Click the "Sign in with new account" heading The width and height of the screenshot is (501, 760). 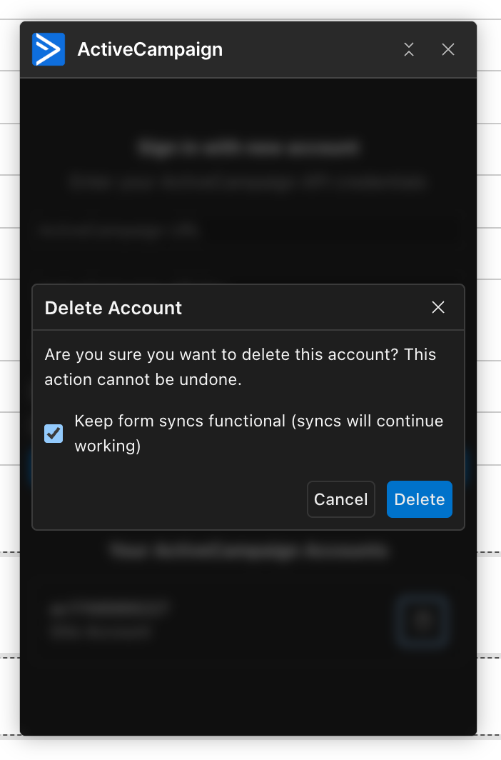(x=248, y=148)
